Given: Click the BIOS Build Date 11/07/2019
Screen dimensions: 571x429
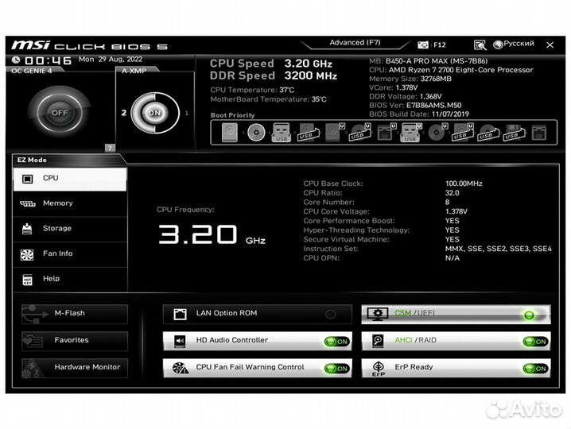Looking at the screenshot, I should 450,114.
